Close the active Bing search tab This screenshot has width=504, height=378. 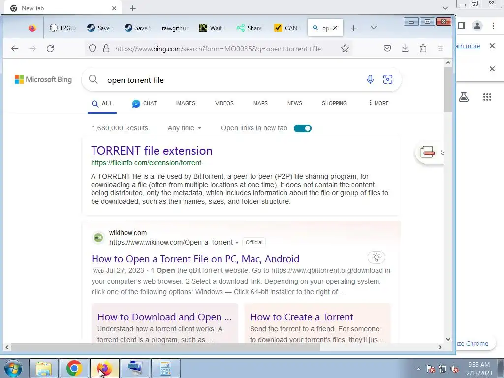[335, 28]
